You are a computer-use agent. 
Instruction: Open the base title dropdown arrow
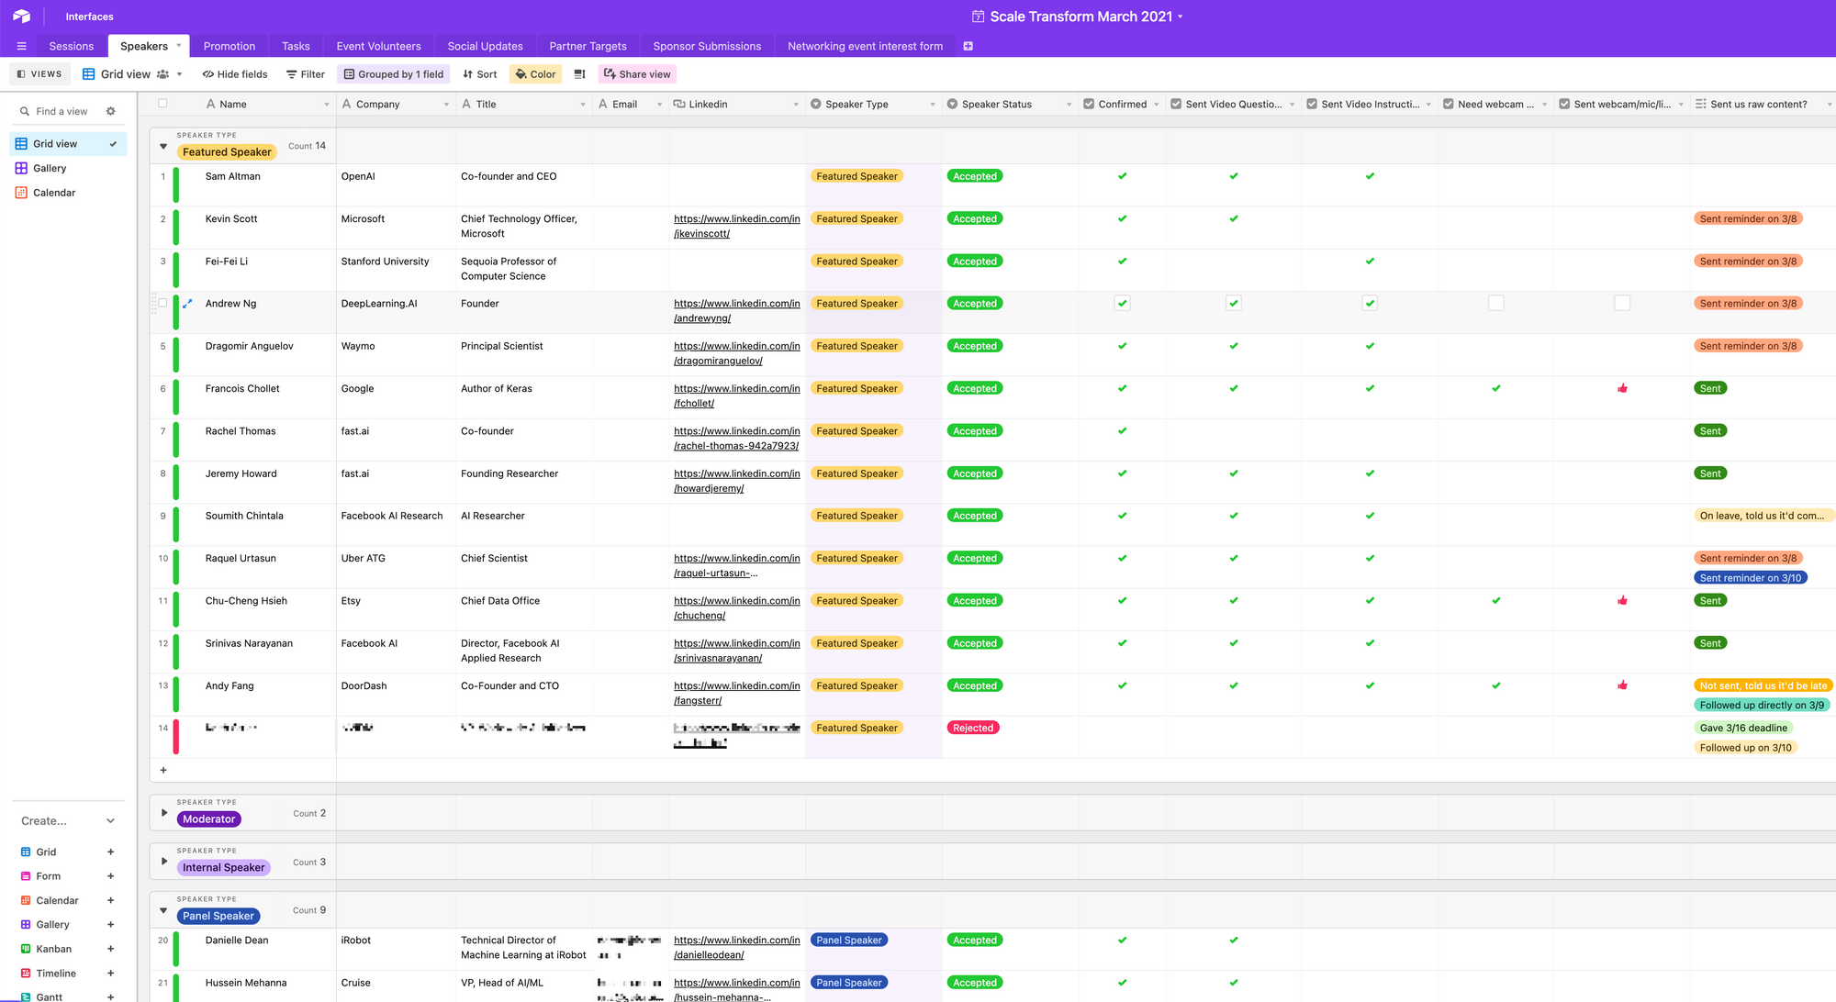[1181, 17]
